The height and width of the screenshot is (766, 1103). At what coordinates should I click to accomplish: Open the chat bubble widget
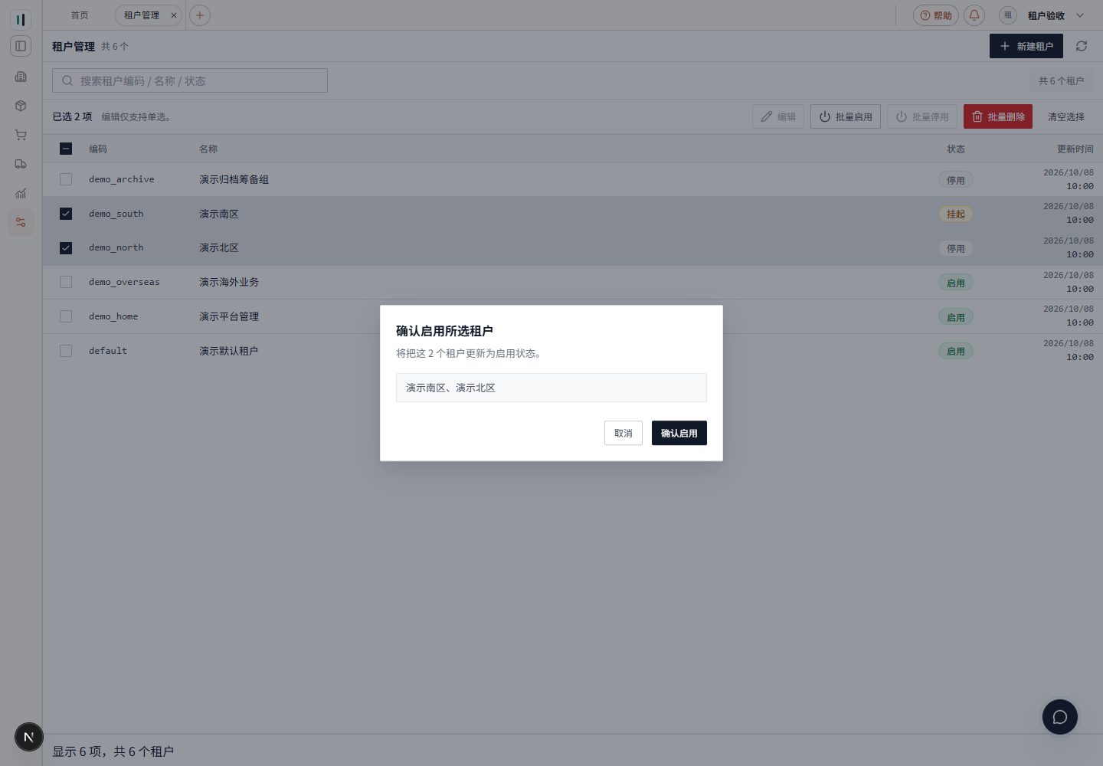(x=1060, y=717)
